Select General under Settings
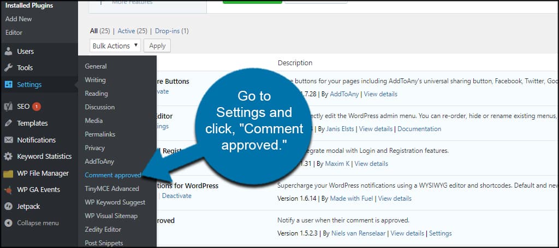This screenshot has height=248, width=559. (x=96, y=66)
